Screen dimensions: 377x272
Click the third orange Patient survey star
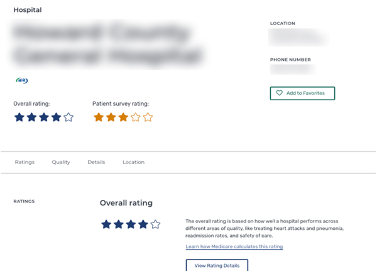[x=123, y=117]
